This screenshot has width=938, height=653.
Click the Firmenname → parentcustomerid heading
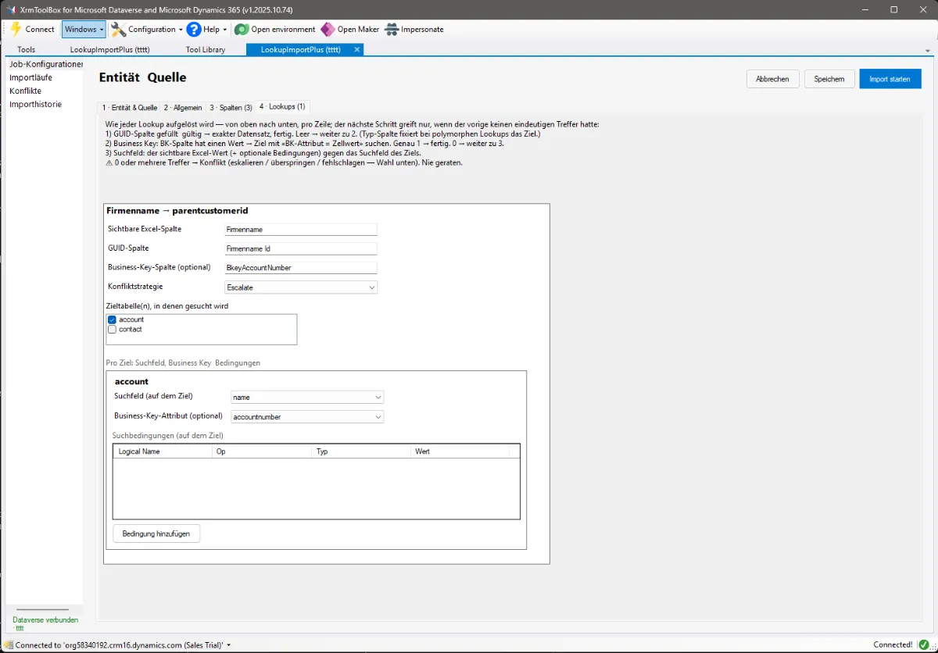click(x=177, y=211)
